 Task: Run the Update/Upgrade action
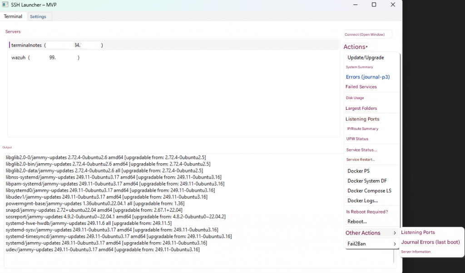[x=366, y=58]
